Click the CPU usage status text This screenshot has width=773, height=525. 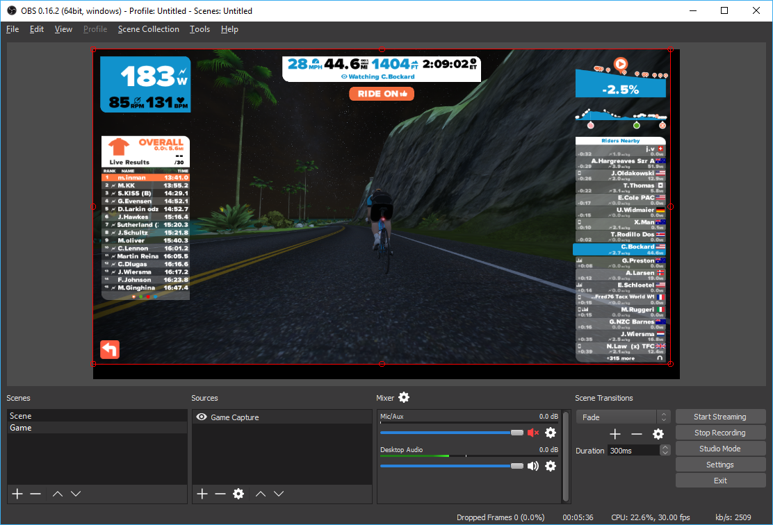coord(650,517)
